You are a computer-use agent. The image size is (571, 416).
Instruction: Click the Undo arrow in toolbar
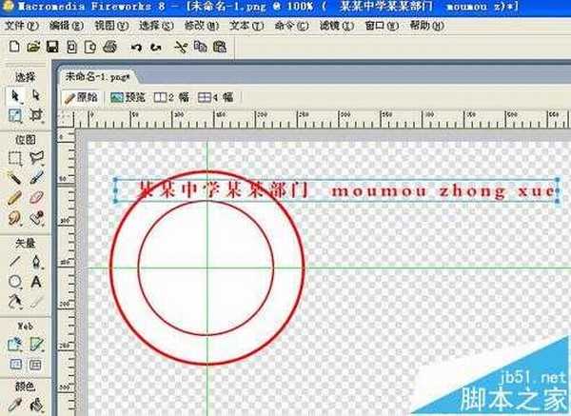[x=136, y=46]
